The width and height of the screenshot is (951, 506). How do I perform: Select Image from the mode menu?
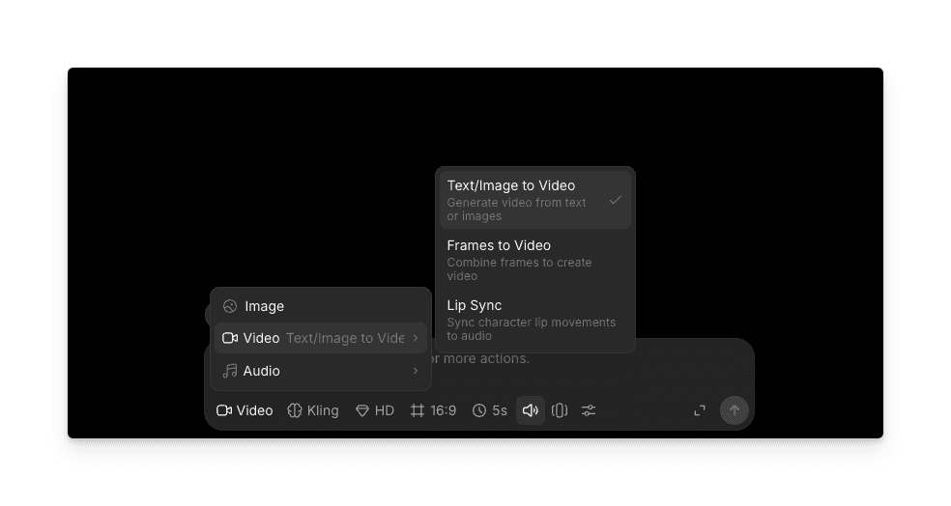[x=264, y=306]
